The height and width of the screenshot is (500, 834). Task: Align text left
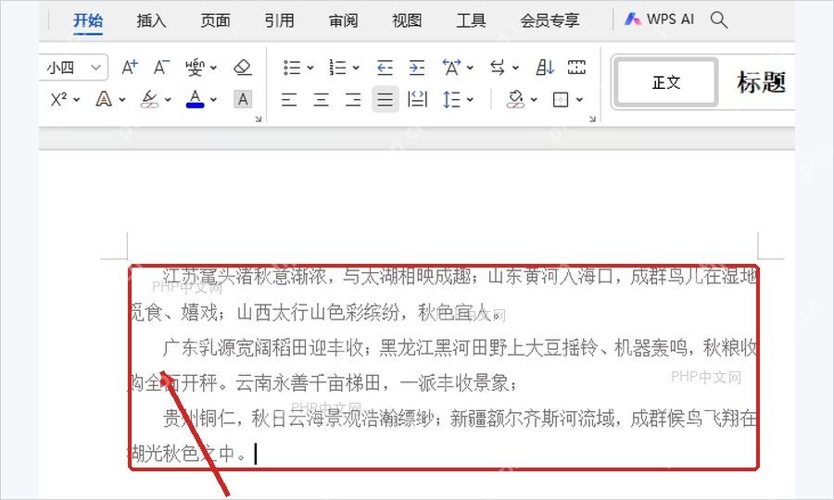coord(289,99)
